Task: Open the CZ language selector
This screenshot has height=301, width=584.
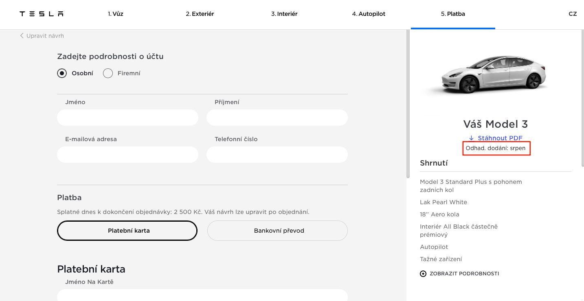Action: [x=572, y=14]
